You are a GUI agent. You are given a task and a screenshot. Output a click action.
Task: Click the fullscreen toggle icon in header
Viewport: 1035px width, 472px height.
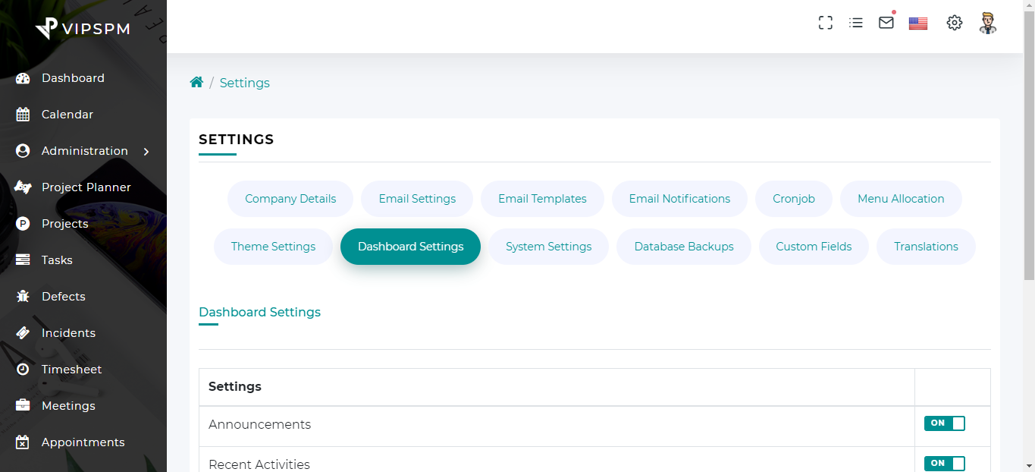(x=826, y=23)
